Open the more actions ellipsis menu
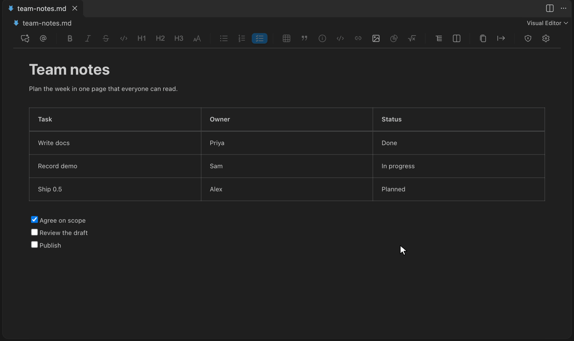 (x=563, y=8)
